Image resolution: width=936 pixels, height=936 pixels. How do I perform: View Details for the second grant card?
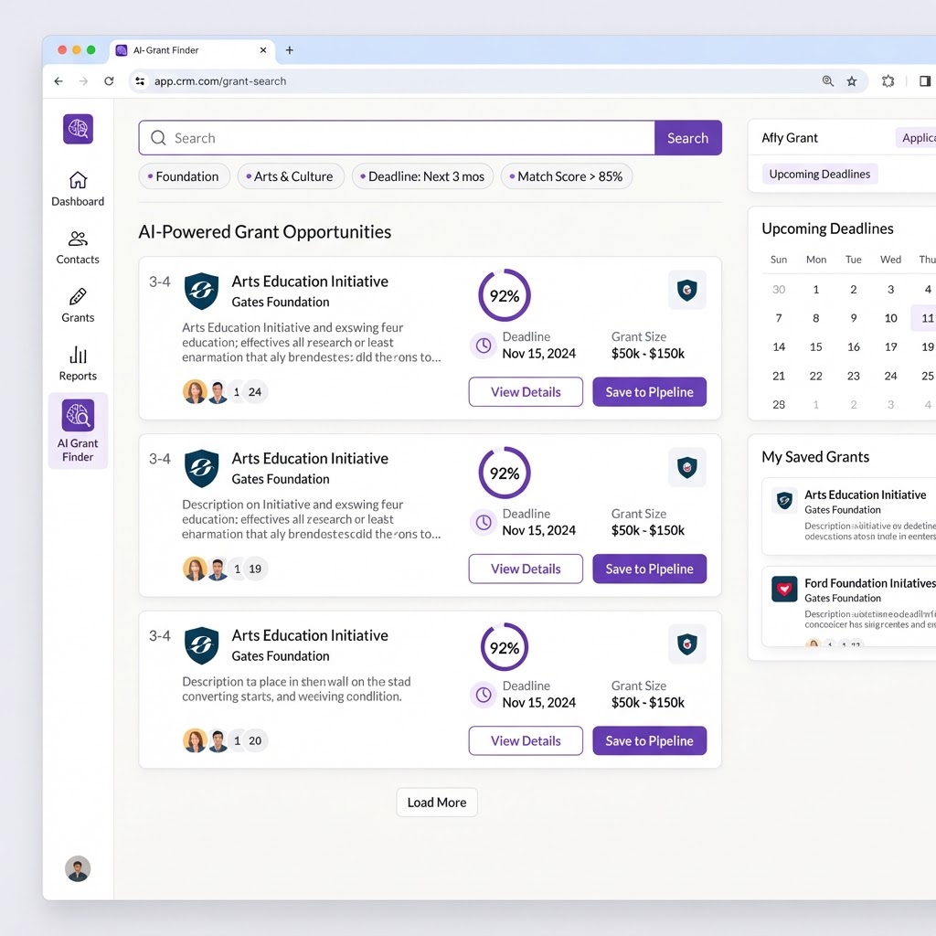tap(526, 569)
